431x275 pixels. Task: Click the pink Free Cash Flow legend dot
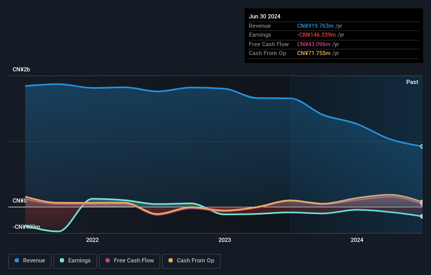click(108, 260)
